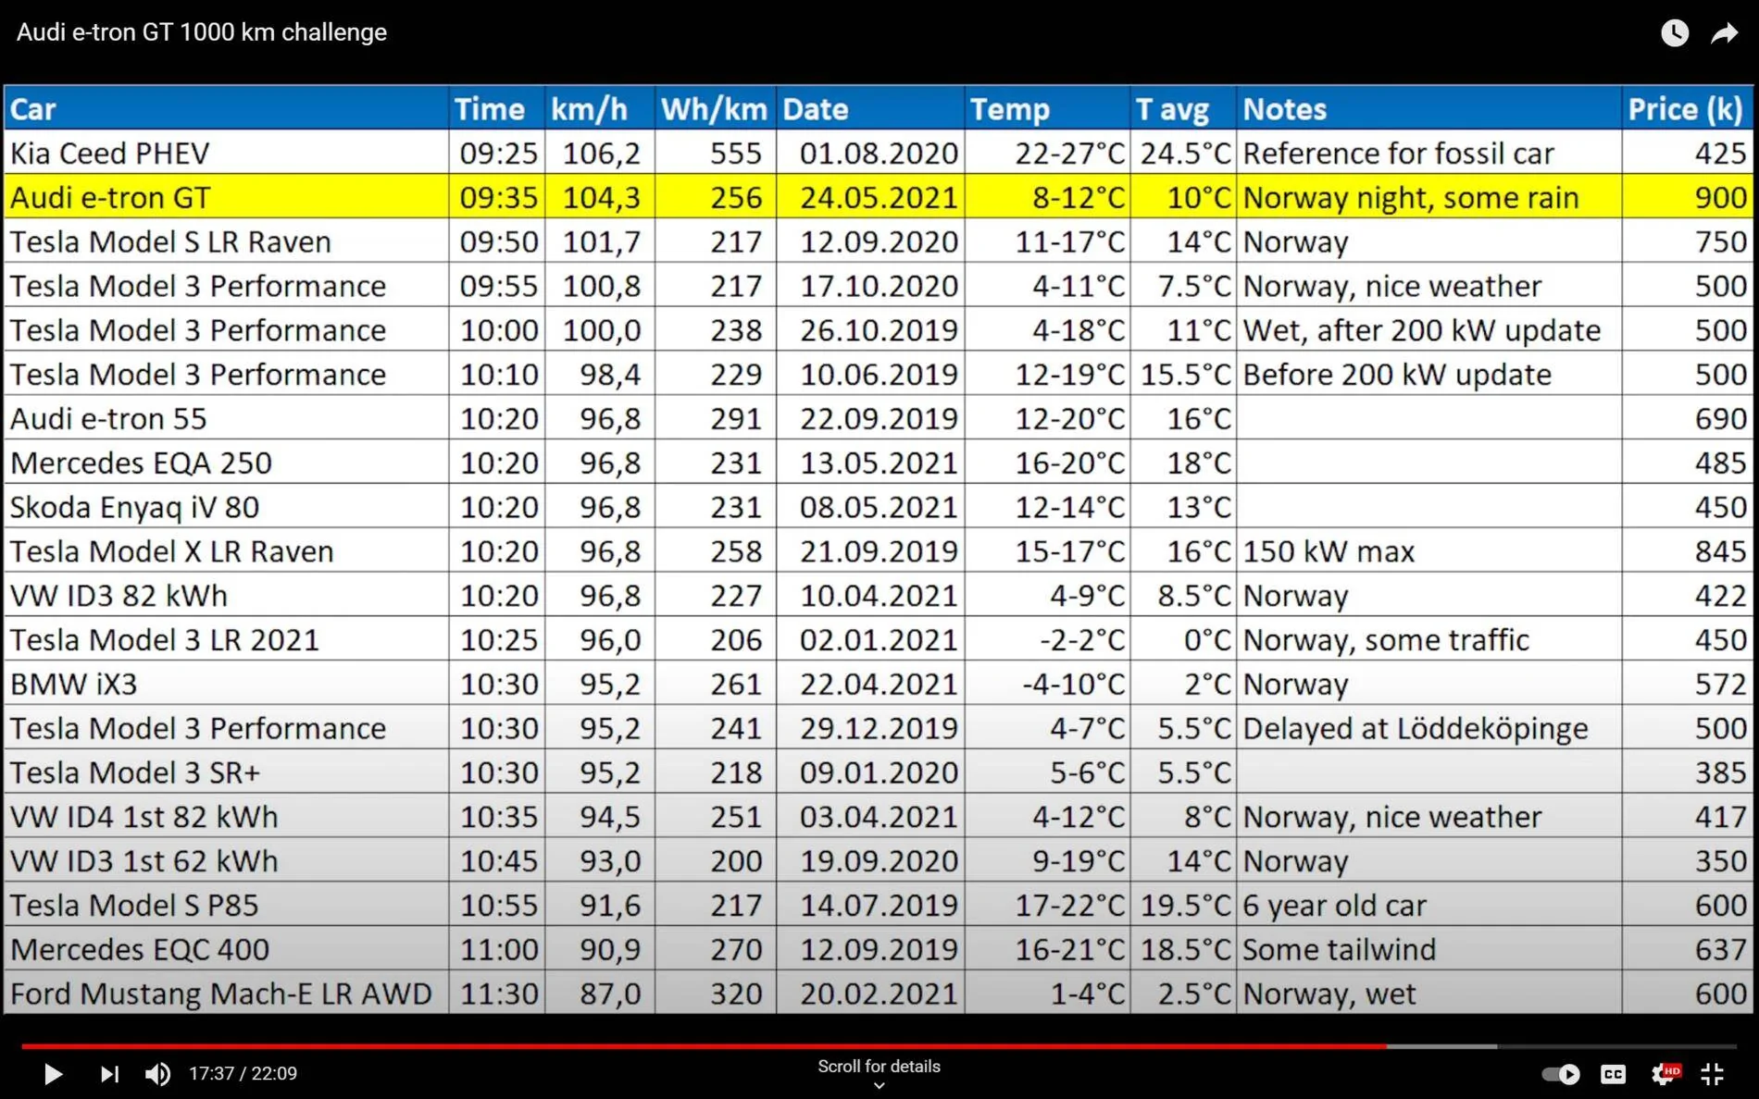Select the Tesla Model 3 LR 2021 cell
The height and width of the screenshot is (1099, 1759).
pyautogui.click(x=227, y=639)
